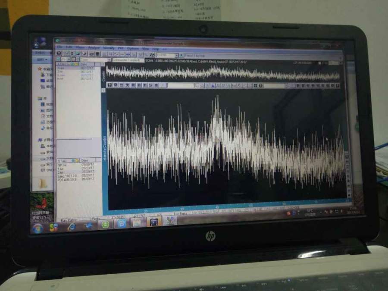Click the print icon on the main toolbar
The width and height of the screenshot is (388, 291).
(x=91, y=54)
